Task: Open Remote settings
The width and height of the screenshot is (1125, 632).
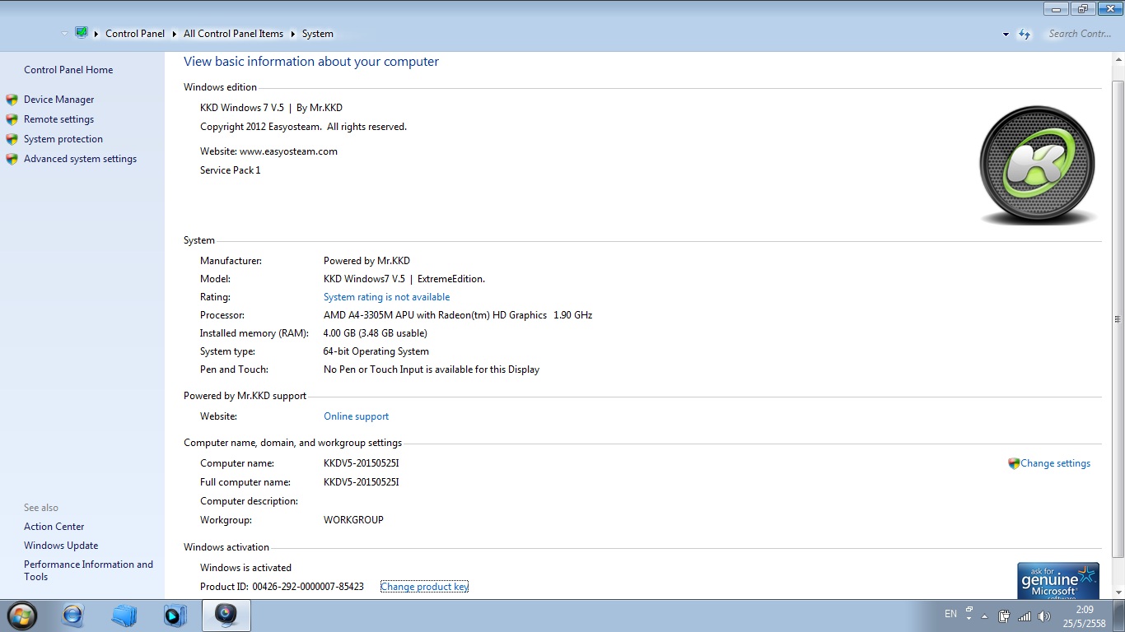Action: 58,119
